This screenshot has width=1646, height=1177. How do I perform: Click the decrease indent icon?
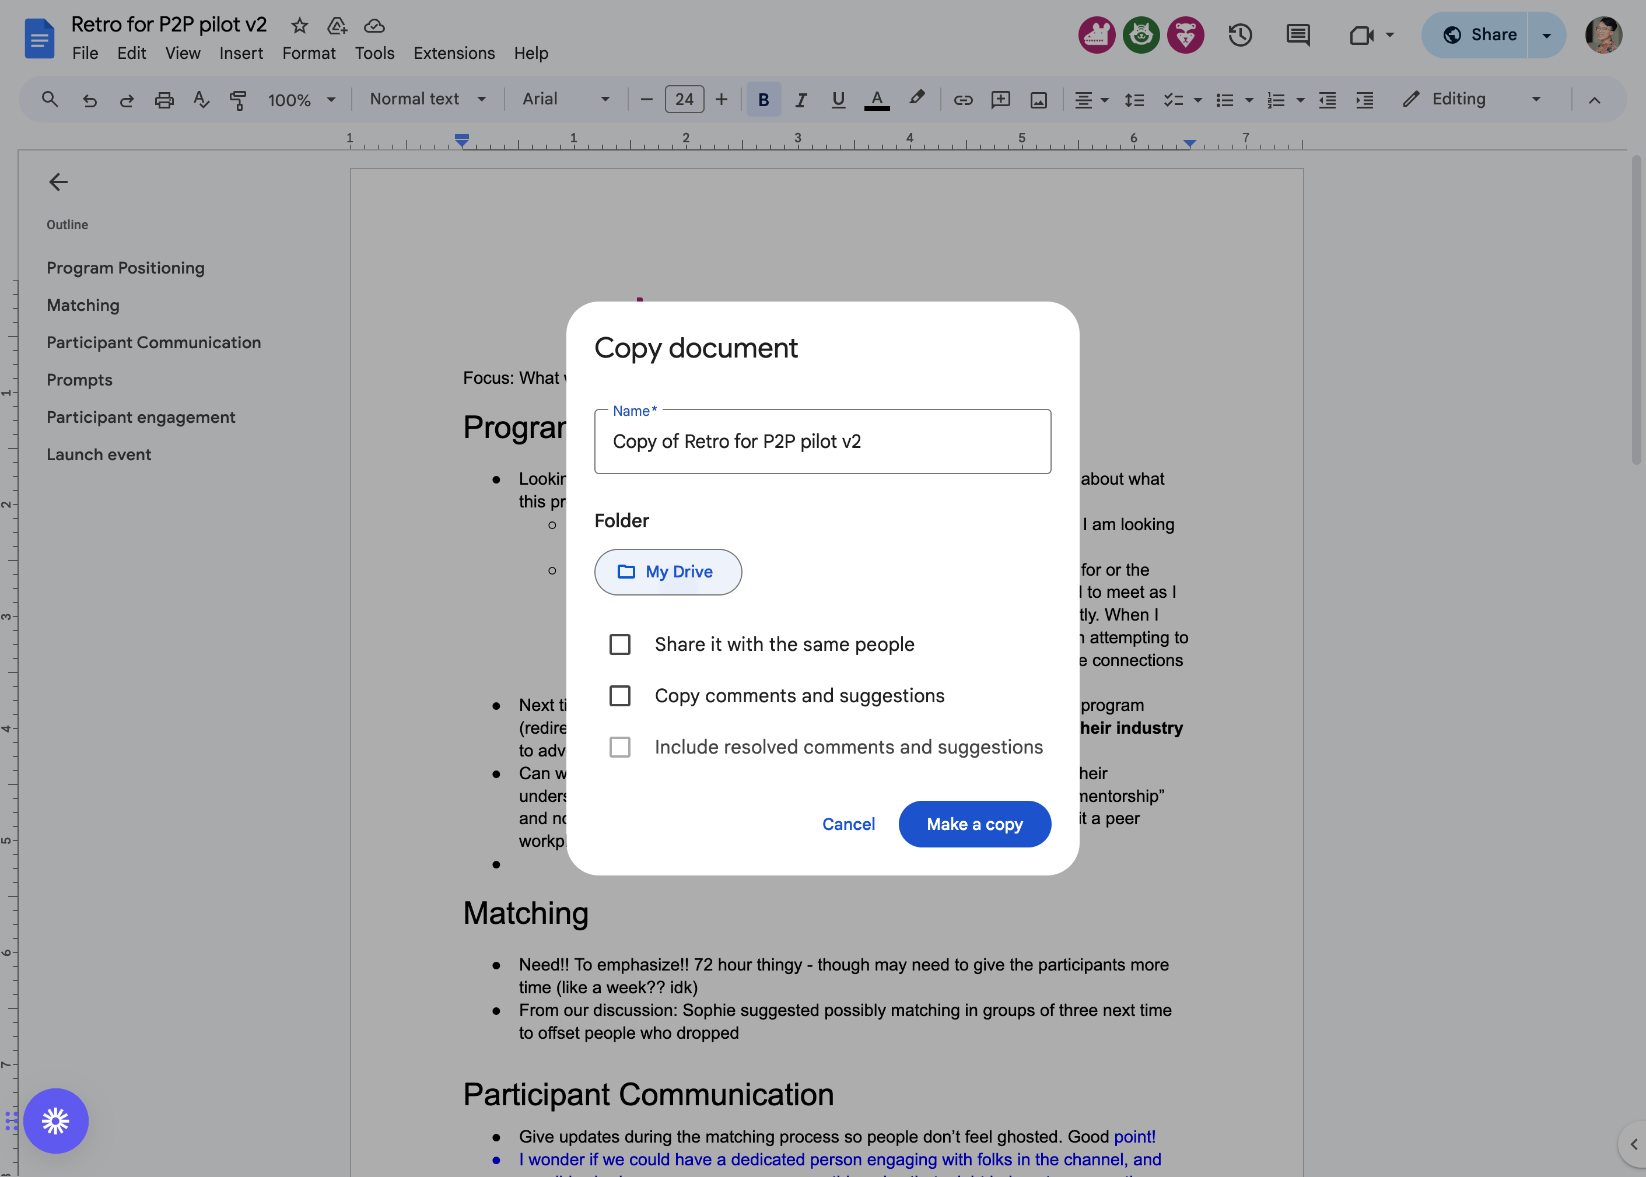(1327, 100)
